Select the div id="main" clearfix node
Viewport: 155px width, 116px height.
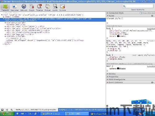33,28
